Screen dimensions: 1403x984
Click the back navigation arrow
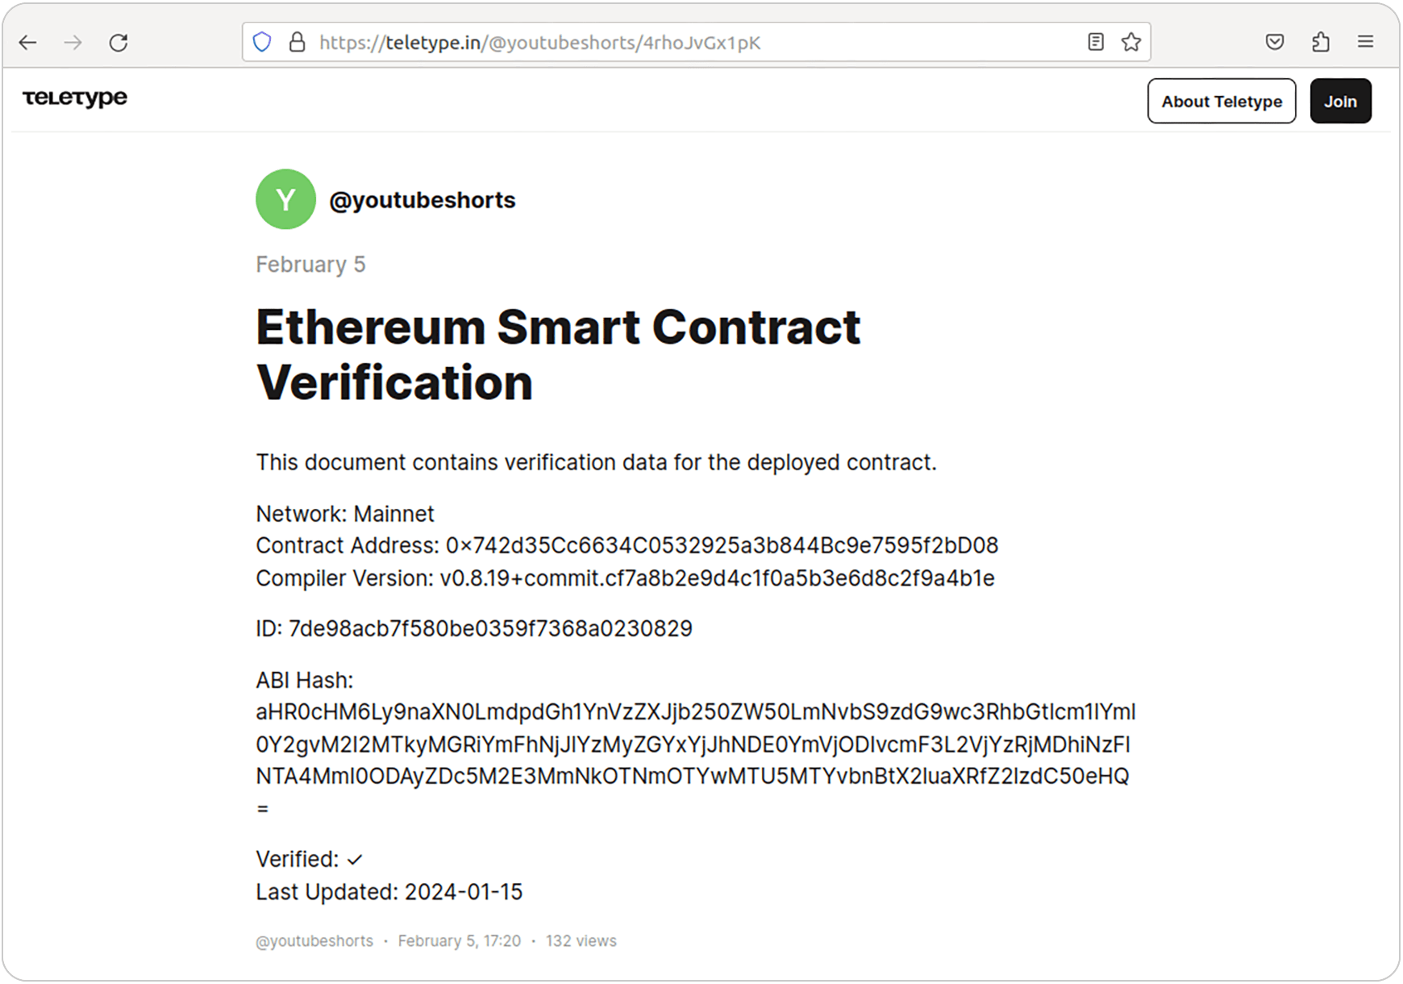pyautogui.click(x=28, y=42)
